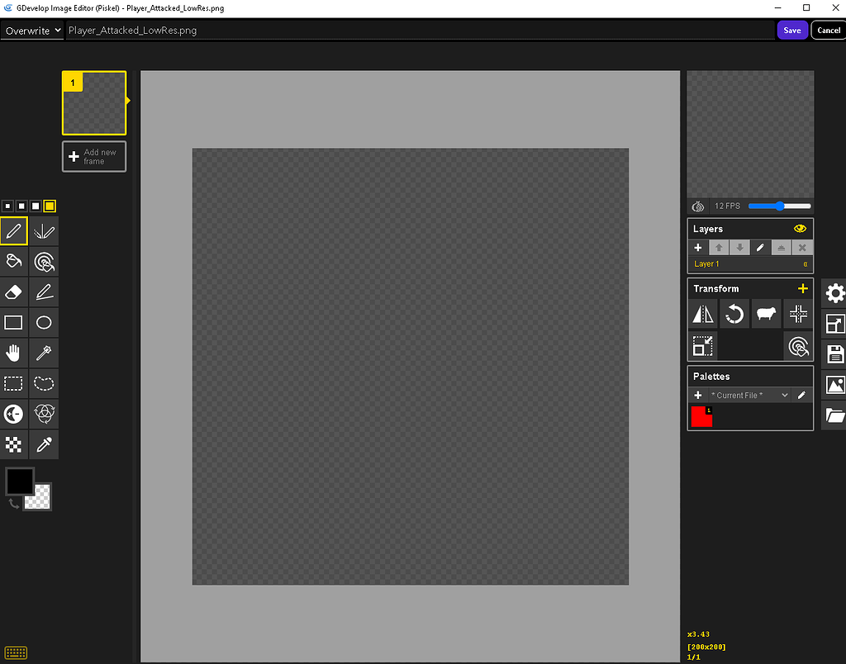Select the Eraser tool
The height and width of the screenshot is (664, 846).
[x=13, y=292]
